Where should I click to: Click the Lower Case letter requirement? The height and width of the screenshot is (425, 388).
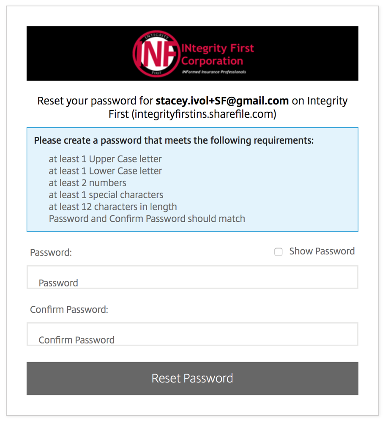(x=105, y=171)
